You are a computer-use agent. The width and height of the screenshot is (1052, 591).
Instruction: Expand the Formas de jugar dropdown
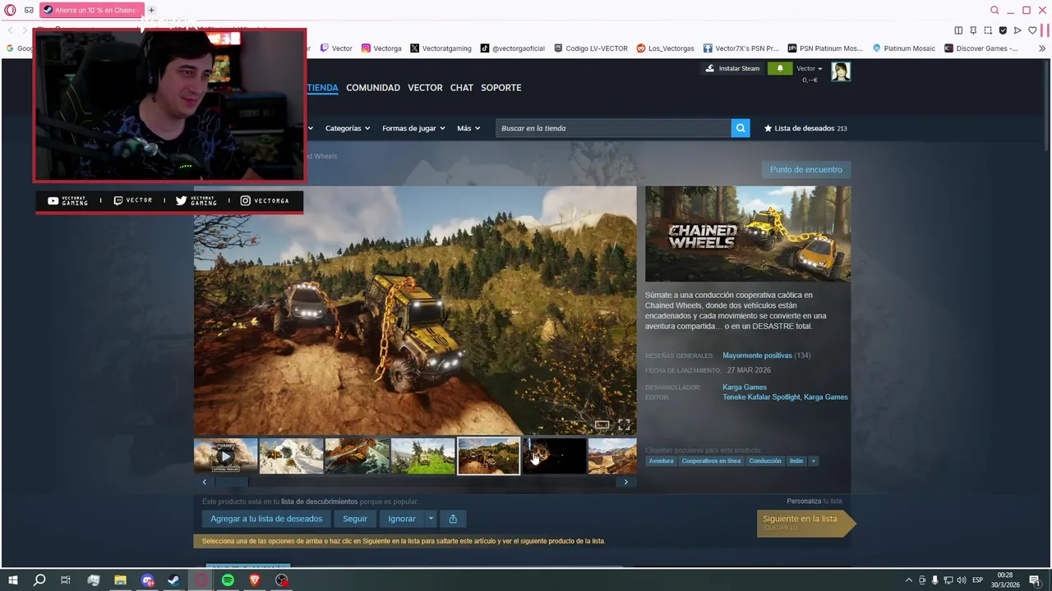point(413,128)
